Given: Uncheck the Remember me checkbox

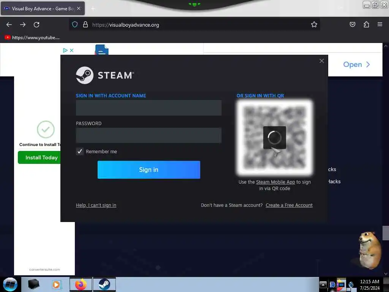Looking at the screenshot, I should pos(80,151).
